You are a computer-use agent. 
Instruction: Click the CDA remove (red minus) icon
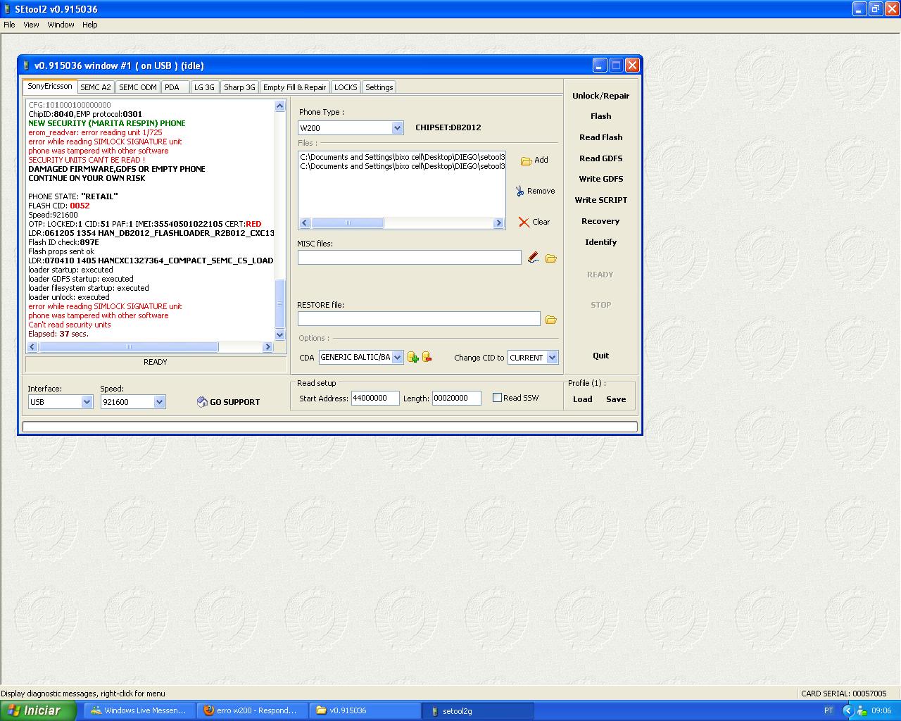[x=427, y=357]
